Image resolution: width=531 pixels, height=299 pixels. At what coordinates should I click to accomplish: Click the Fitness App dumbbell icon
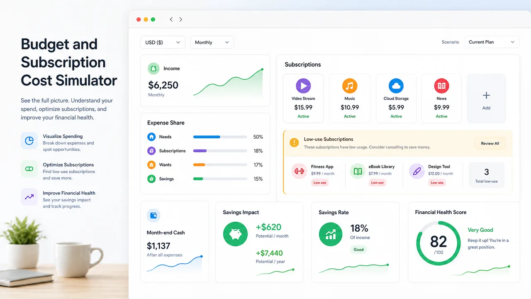tap(299, 171)
